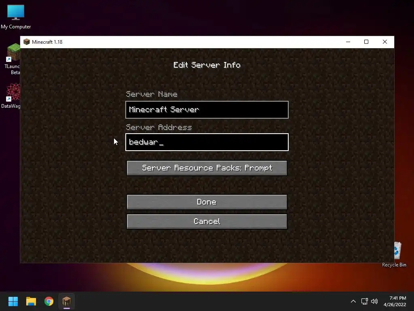Launch Google Chrome from taskbar
The height and width of the screenshot is (311, 414).
coord(49,301)
